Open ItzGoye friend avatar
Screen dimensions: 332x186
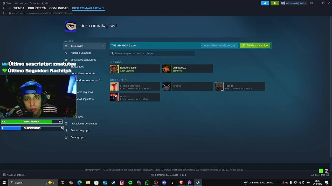point(167,87)
